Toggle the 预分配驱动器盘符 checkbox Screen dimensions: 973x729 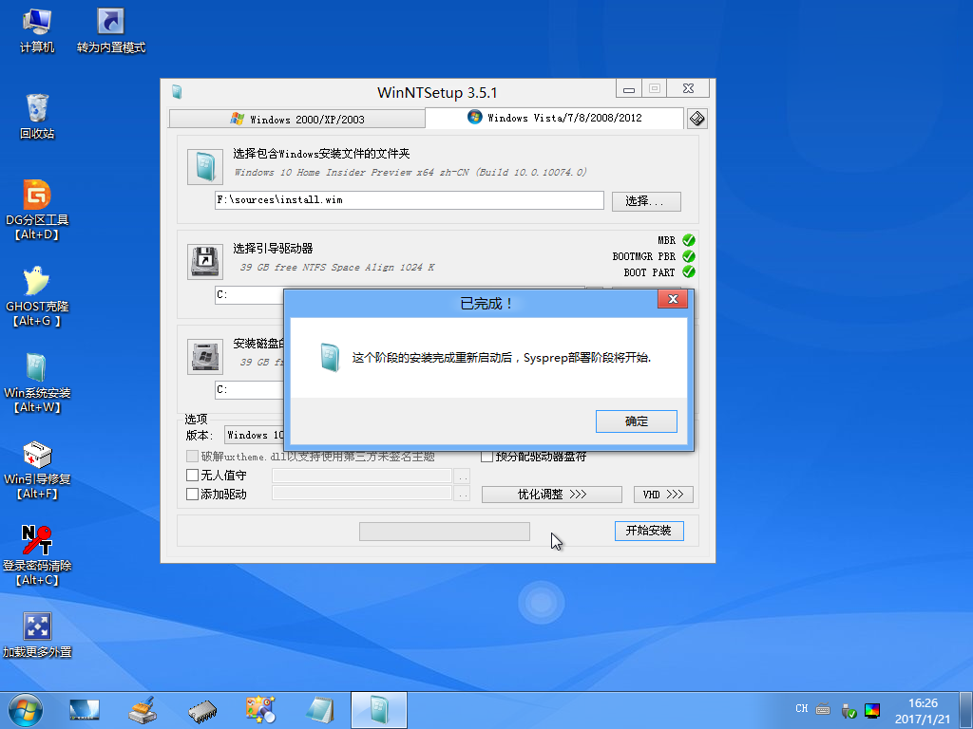(x=487, y=457)
